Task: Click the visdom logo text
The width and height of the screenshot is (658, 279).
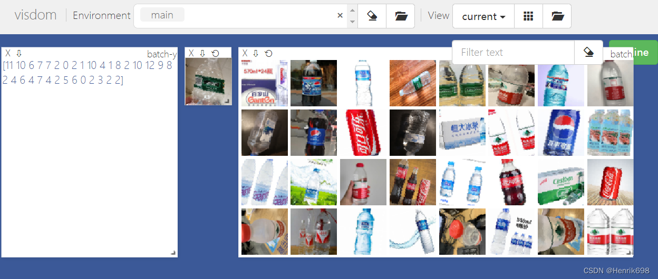Action: pos(35,15)
